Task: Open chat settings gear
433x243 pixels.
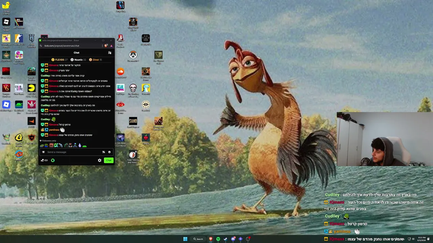Action: tap(99, 160)
